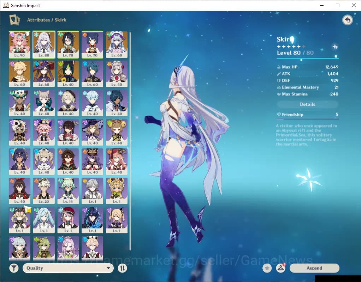Select Faruzan's Lv. 1 portrait
The height and width of the screenshot is (282, 361).
click(x=44, y=220)
